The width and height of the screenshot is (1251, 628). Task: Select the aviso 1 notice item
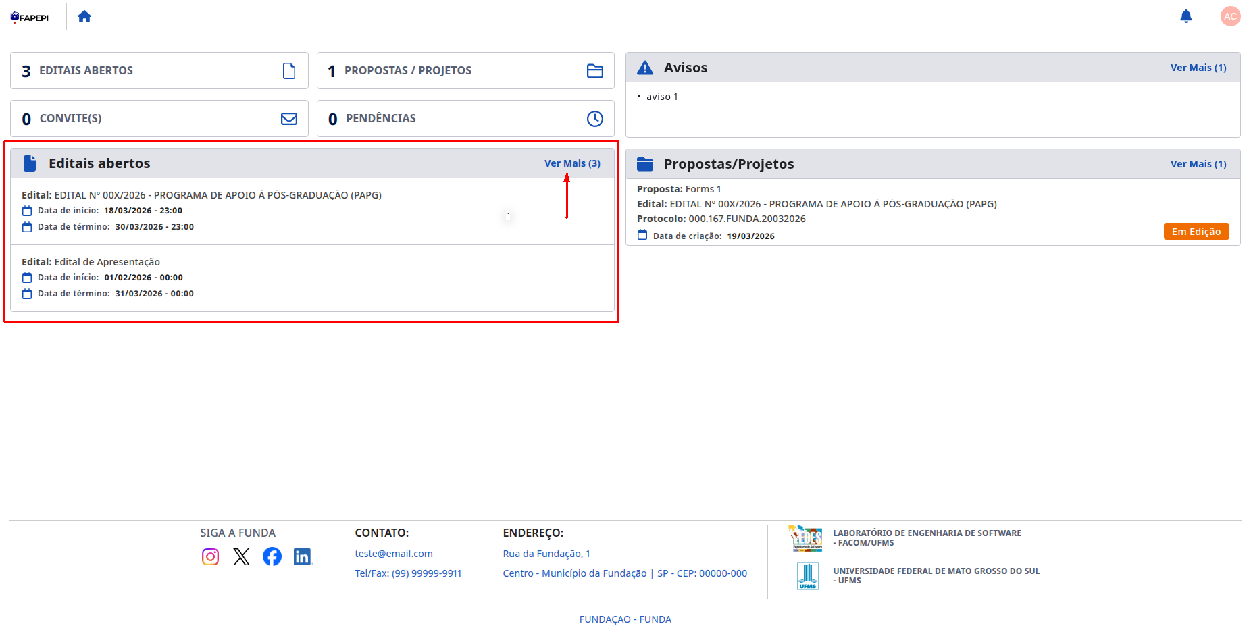click(x=662, y=97)
